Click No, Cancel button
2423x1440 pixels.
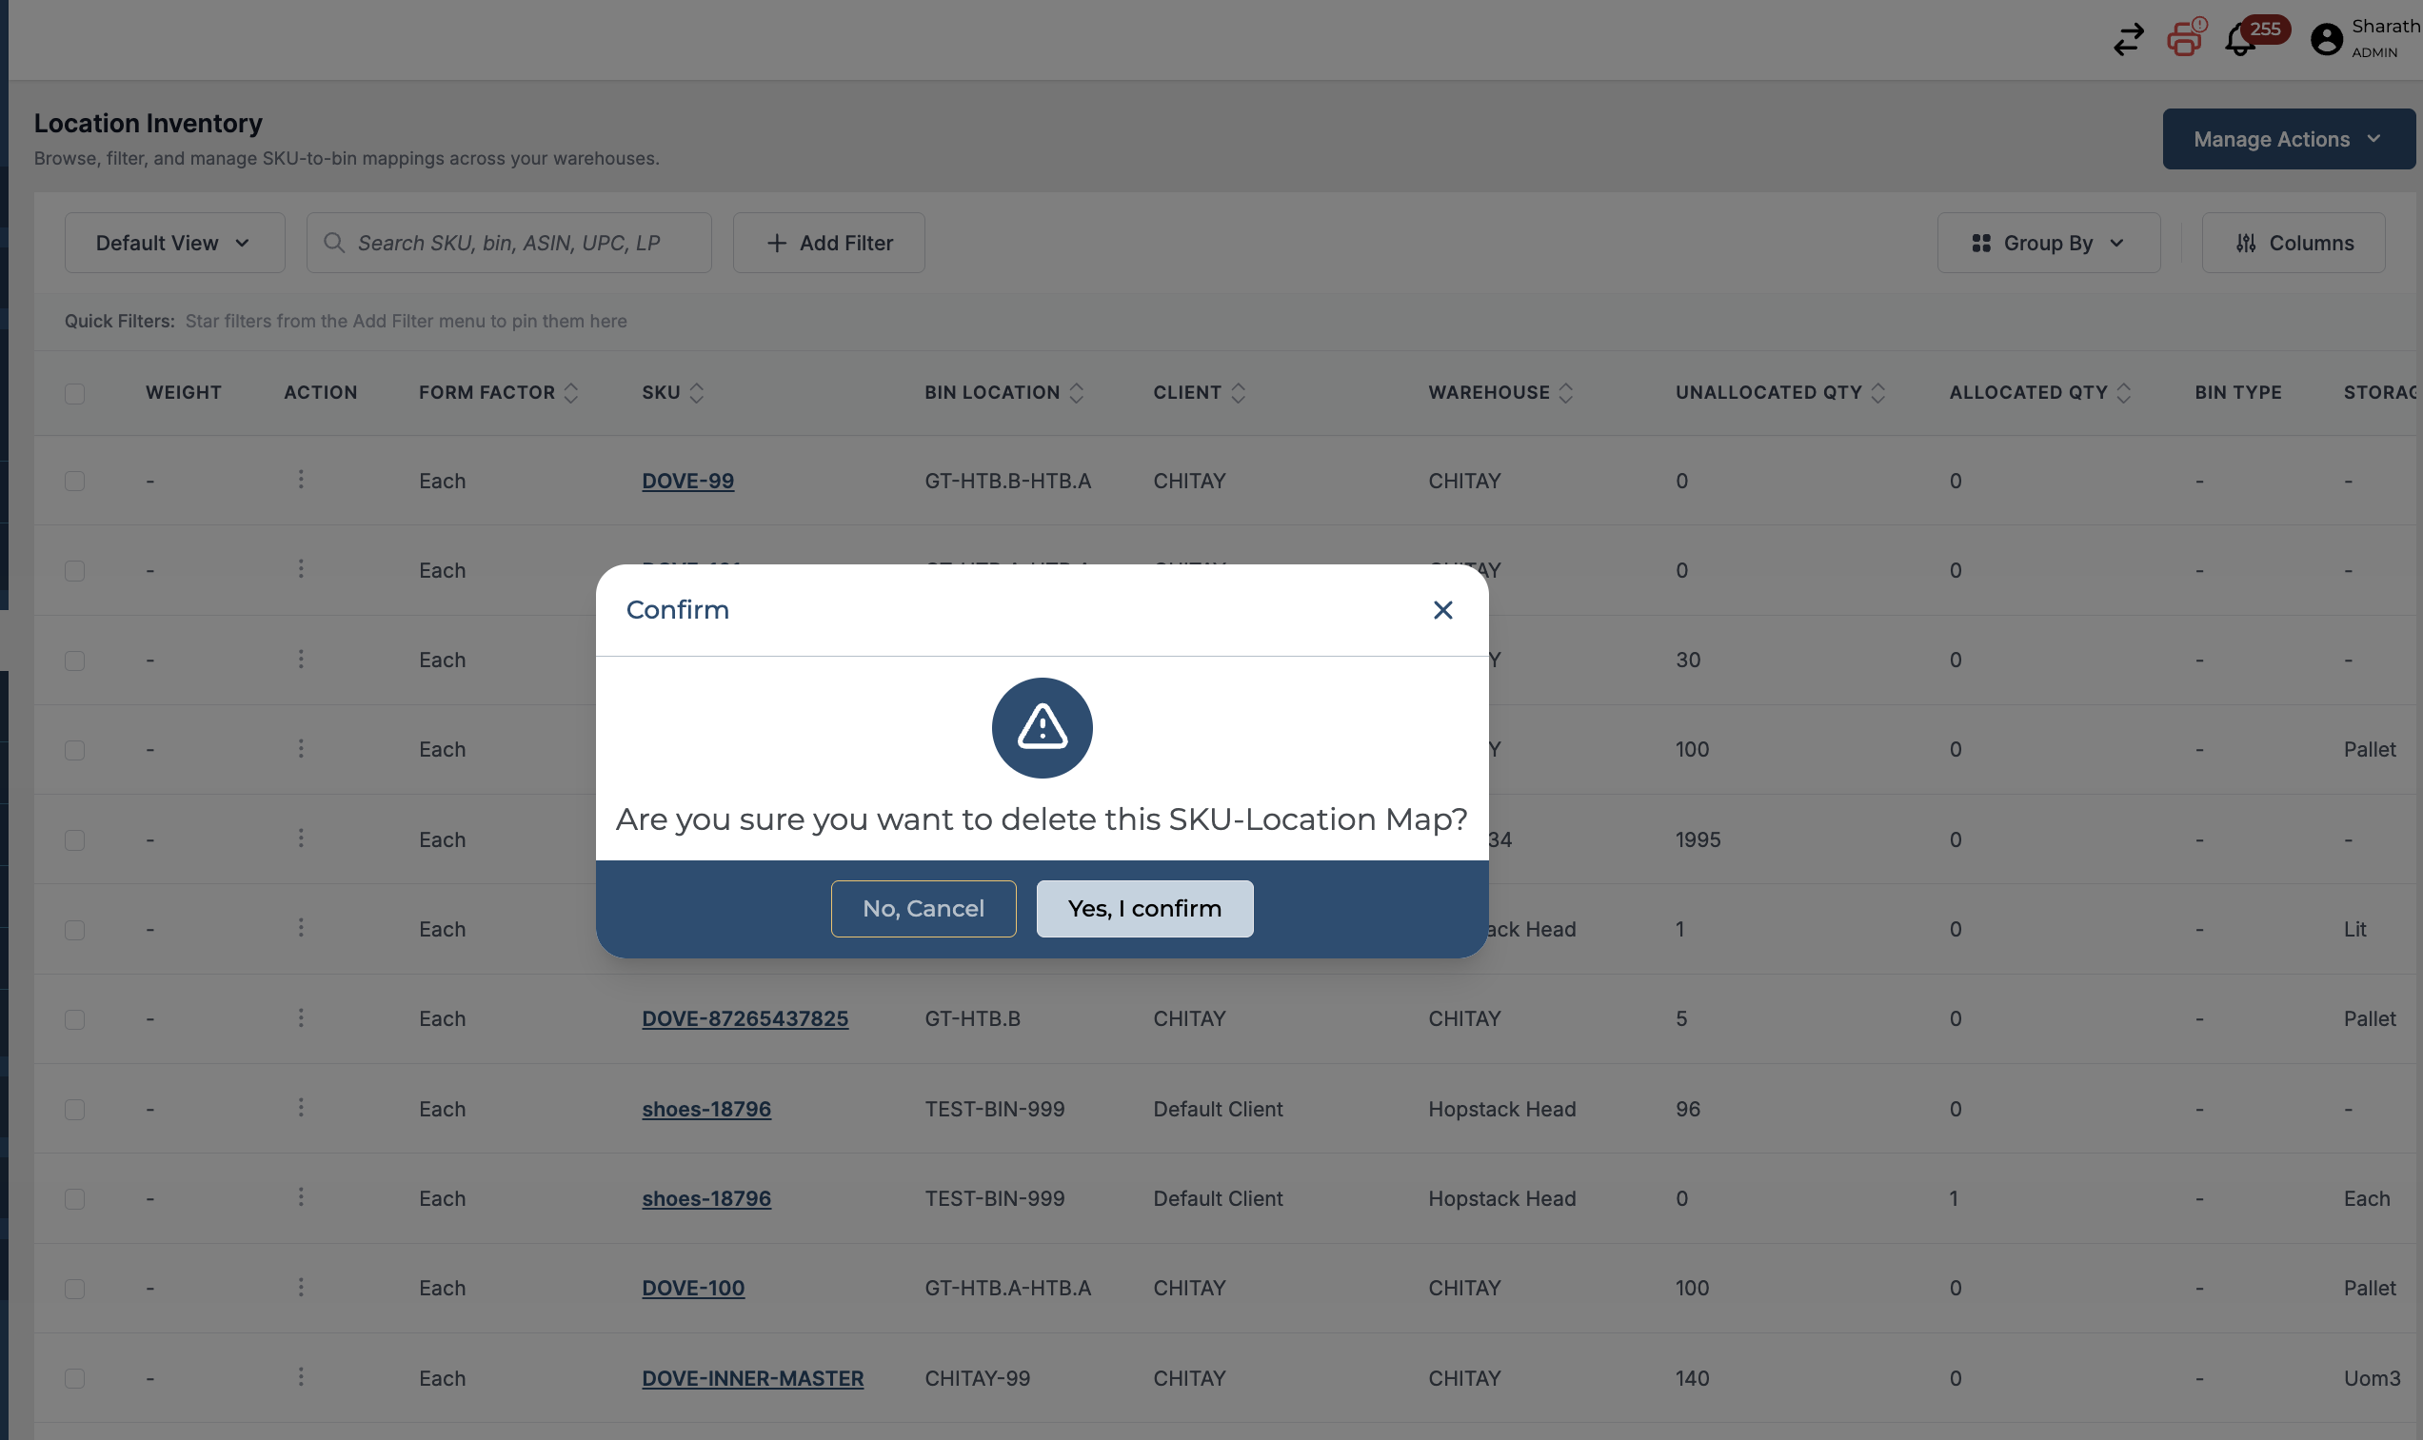point(923,908)
